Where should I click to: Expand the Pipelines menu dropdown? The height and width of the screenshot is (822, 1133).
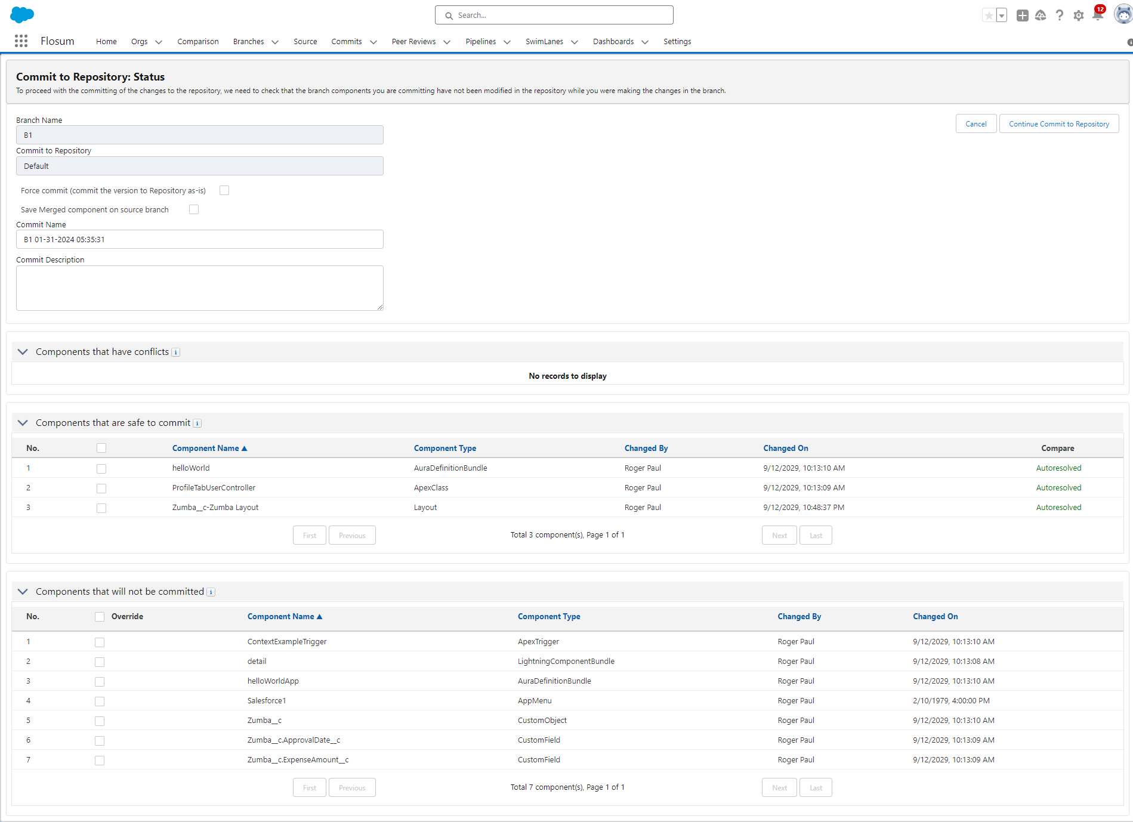(x=507, y=42)
